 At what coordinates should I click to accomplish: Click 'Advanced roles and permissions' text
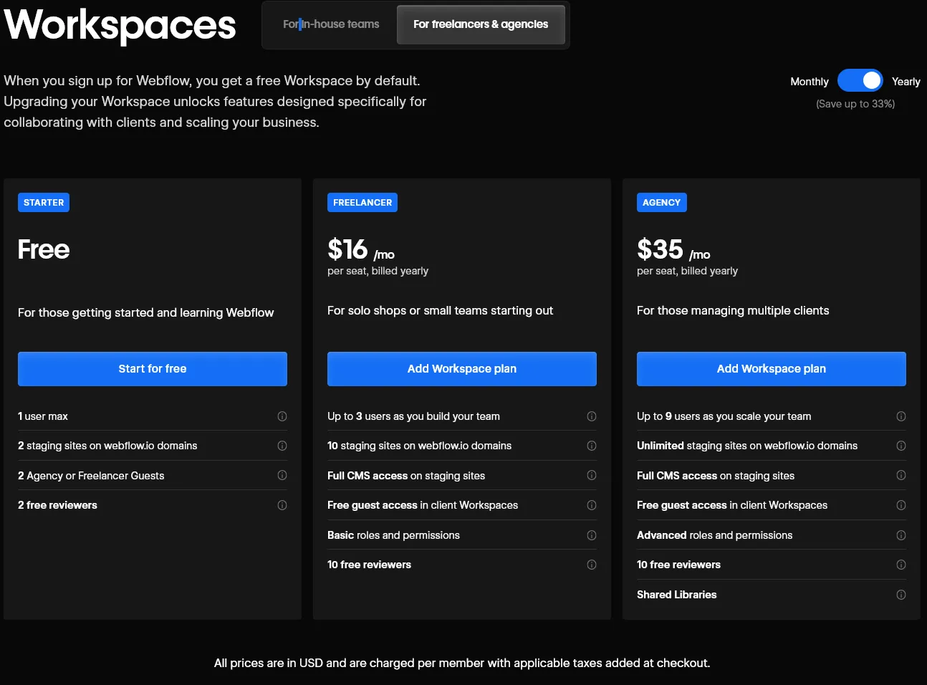715,535
